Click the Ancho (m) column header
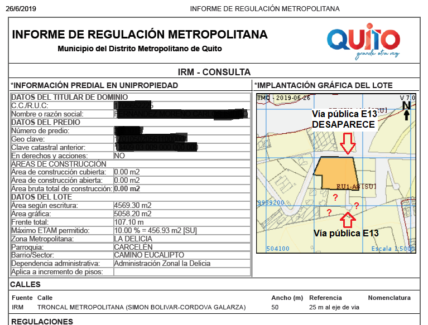 [287, 298]
